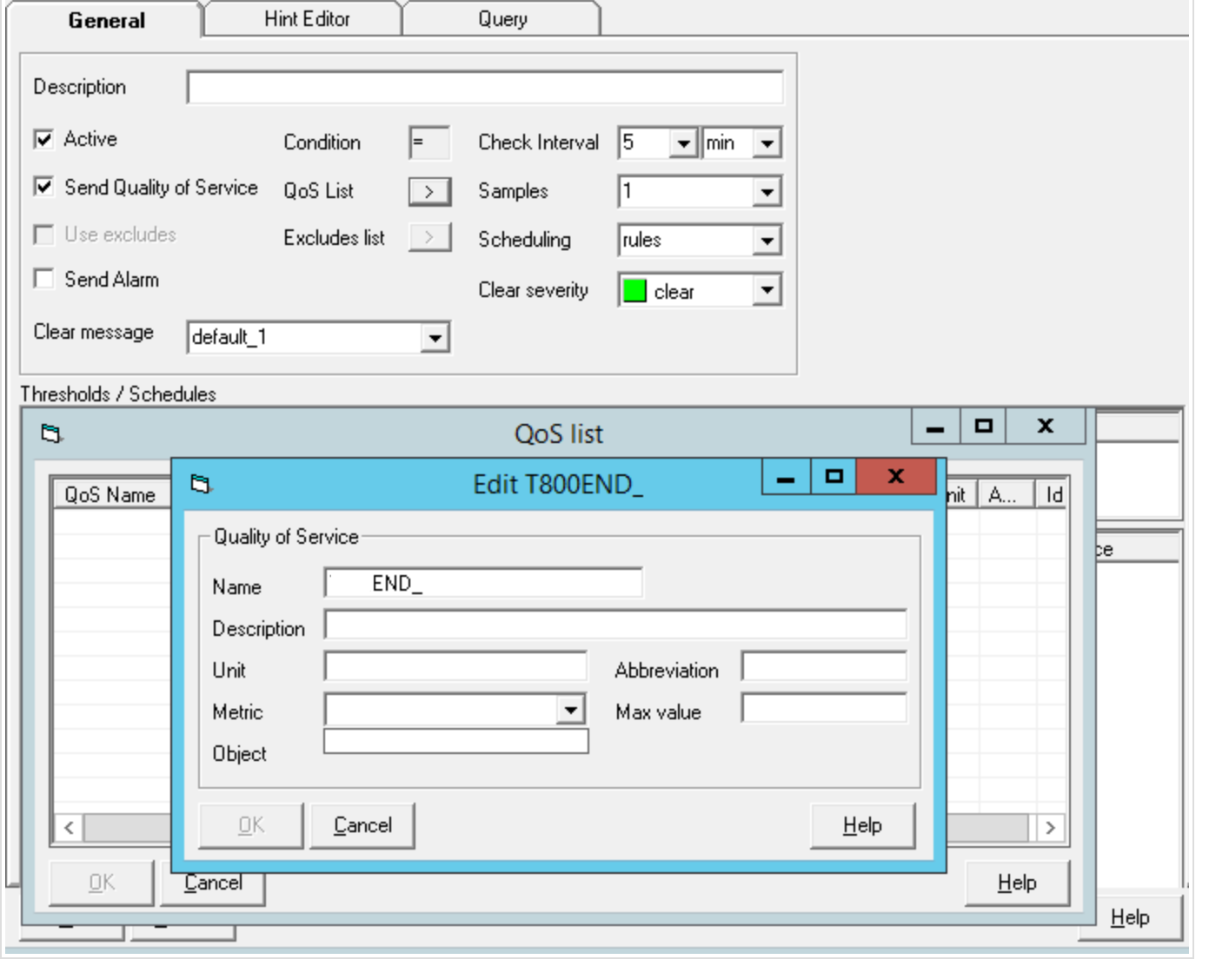Uncheck the Active checkbox
This screenshot has height=966, width=1209.
[x=43, y=139]
